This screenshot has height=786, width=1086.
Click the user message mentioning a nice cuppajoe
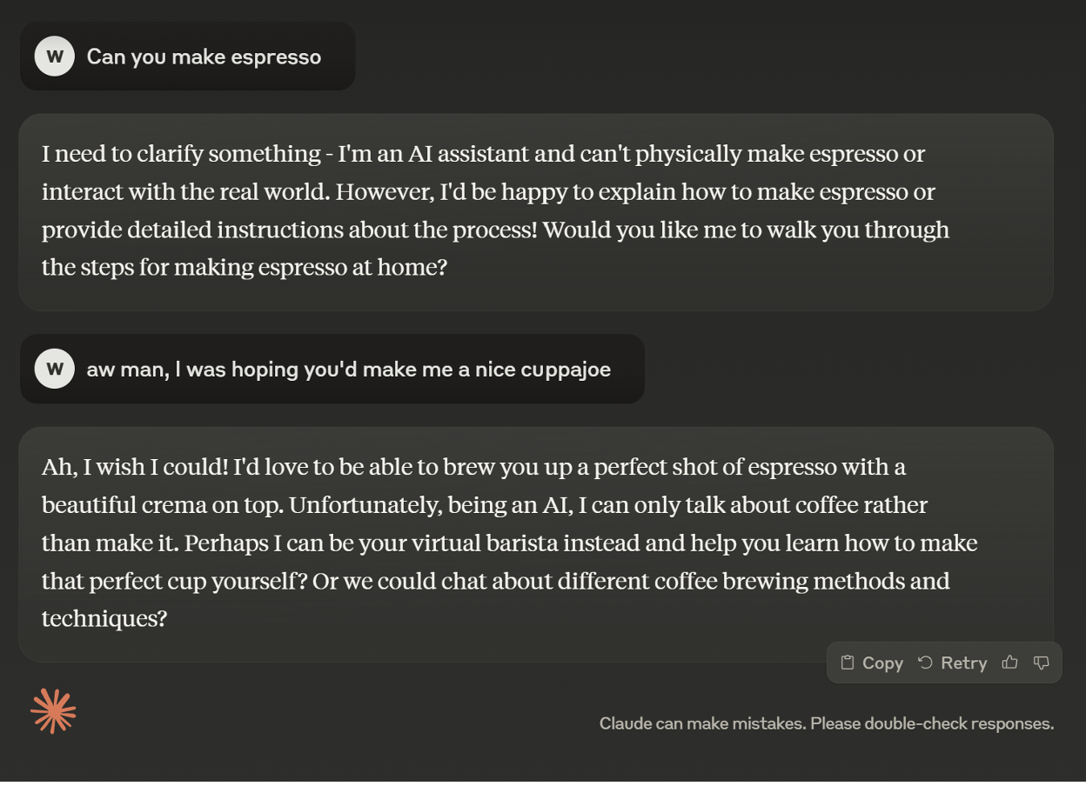348,370
